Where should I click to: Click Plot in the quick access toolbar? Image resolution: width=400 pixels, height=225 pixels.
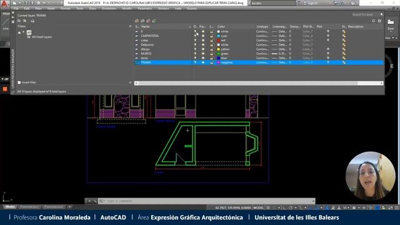coord(39,3)
